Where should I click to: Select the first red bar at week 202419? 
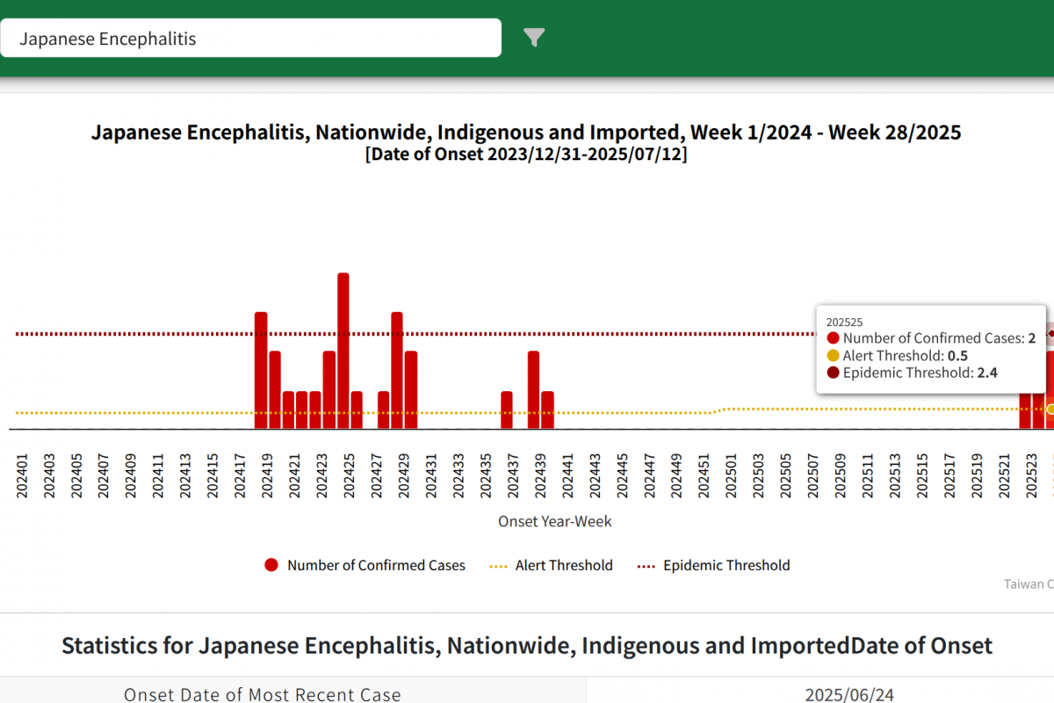point(261,370)
